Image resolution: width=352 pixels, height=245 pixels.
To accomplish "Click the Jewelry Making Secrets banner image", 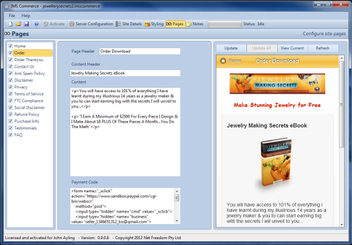I will tap(277, 84).
